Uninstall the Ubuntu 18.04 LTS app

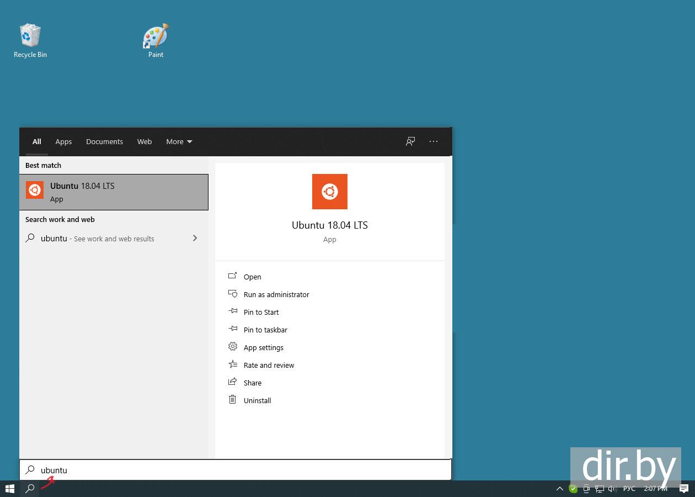[257, 400]
